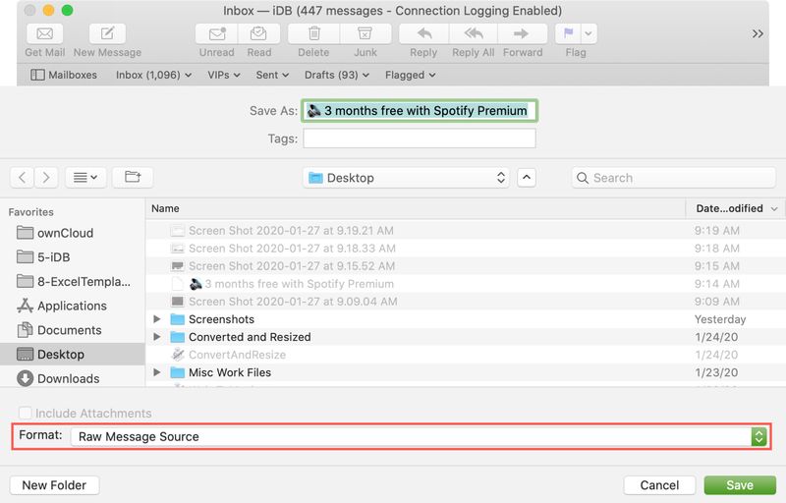
Task: Open the list view options dropdown
Action: click(85, 178)
